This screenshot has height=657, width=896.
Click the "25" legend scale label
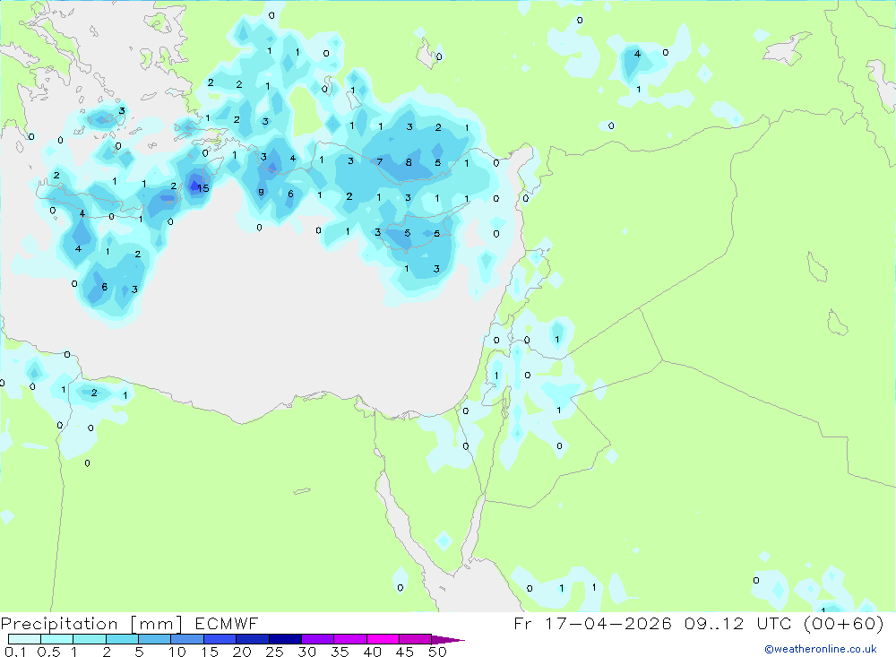(x=274, y=652)
